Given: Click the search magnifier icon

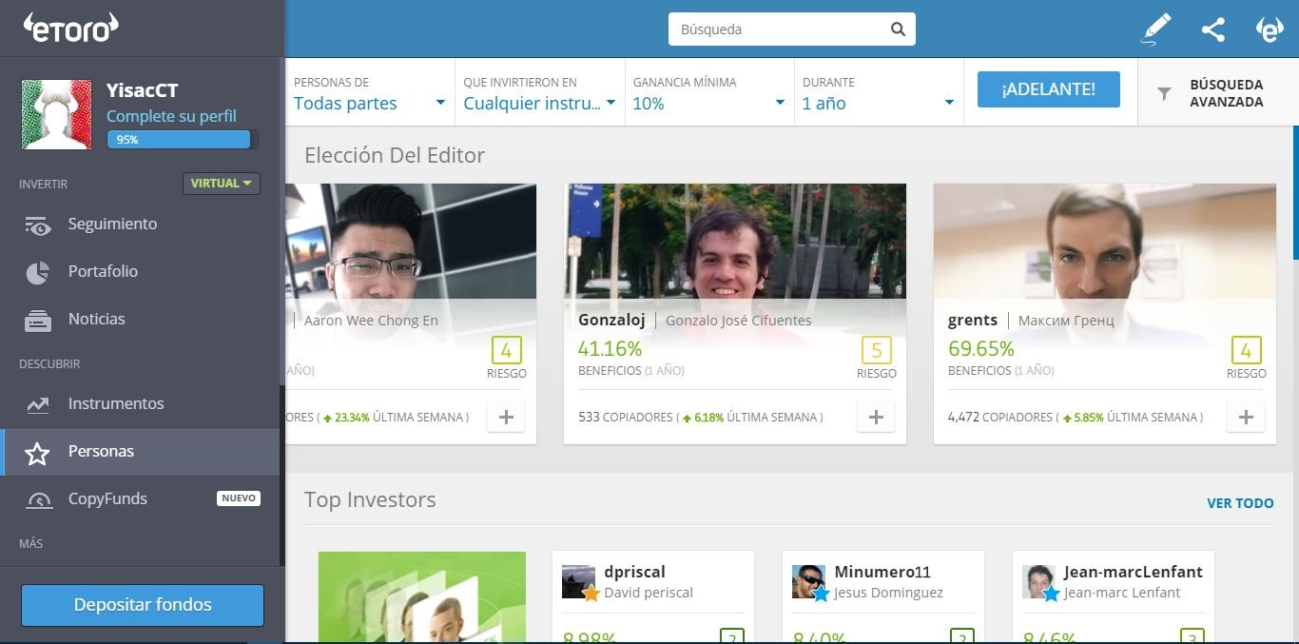Looking at the screenshot, I should [x=898, y=29].
